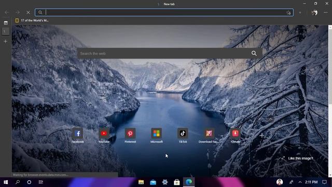
Task: Open the YouTube quick link
Action: pyautogui.click(x=104, y=136)
